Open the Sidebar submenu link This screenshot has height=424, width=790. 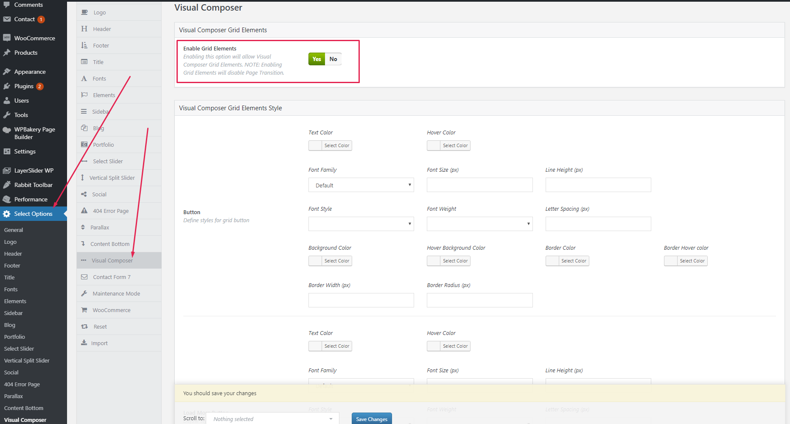[14, 313]
